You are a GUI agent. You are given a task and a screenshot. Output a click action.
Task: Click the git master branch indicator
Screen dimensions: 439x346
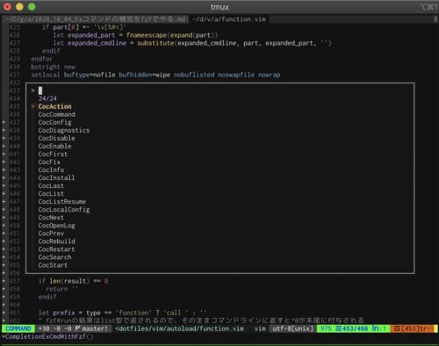(x=91, y=328)
